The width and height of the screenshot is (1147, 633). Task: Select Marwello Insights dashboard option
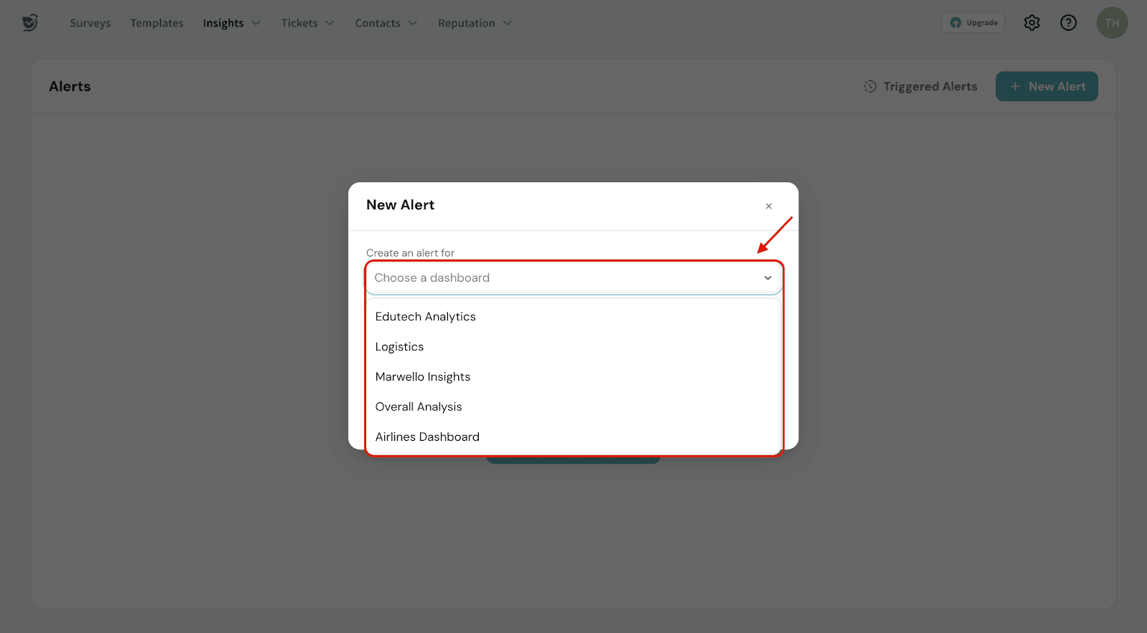point(422,377)
